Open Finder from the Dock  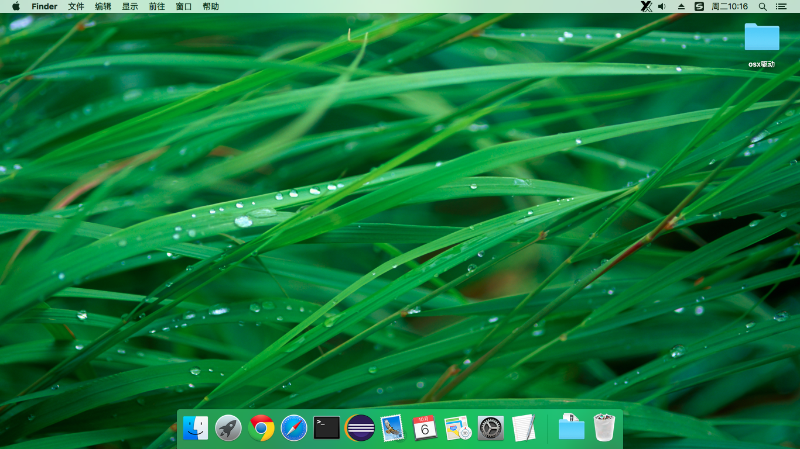(196, 428)
